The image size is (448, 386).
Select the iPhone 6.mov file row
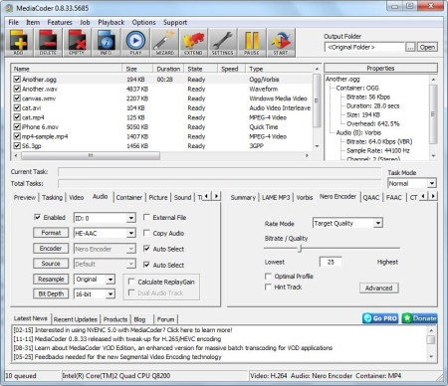coord(162,127)
